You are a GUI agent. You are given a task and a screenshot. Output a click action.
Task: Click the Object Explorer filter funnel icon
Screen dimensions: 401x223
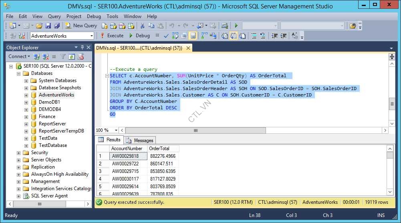click(x=63, y=57)
